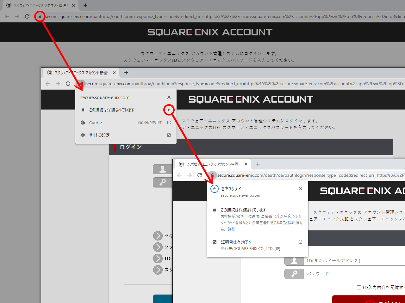Select この接続は保護されています row in the middle popup
405x303 pixels.
(126, 110)
